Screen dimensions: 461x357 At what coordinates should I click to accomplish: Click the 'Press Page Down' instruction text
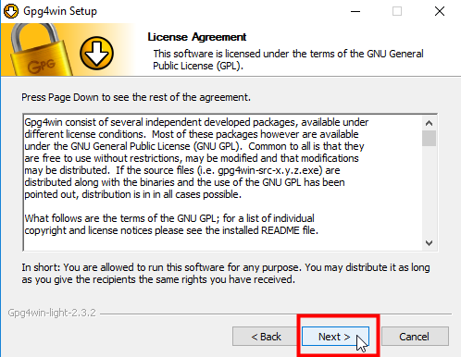tap(136, 97)
